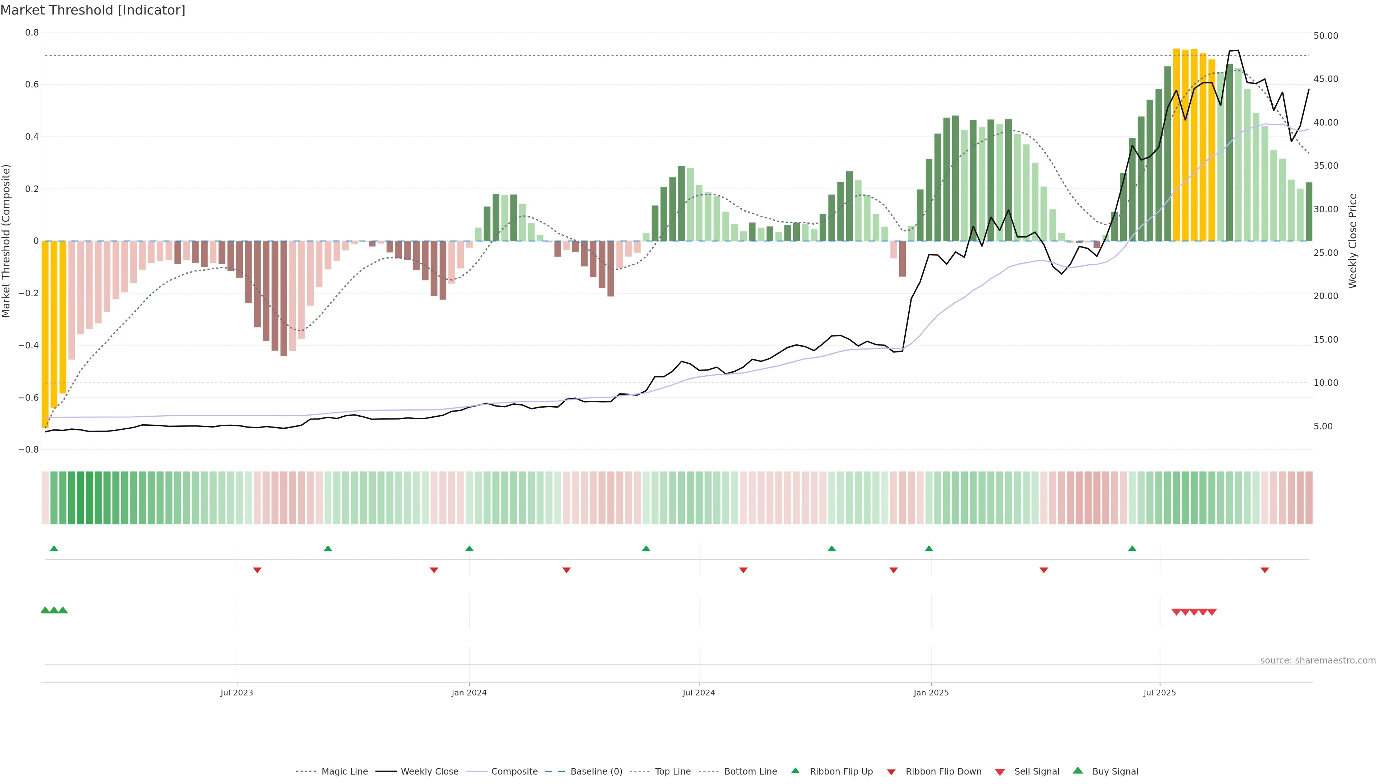This screenshot has height=784, width=1394.
Task: Click the source: sharemaestro.com text
Action: (1318, 660)
